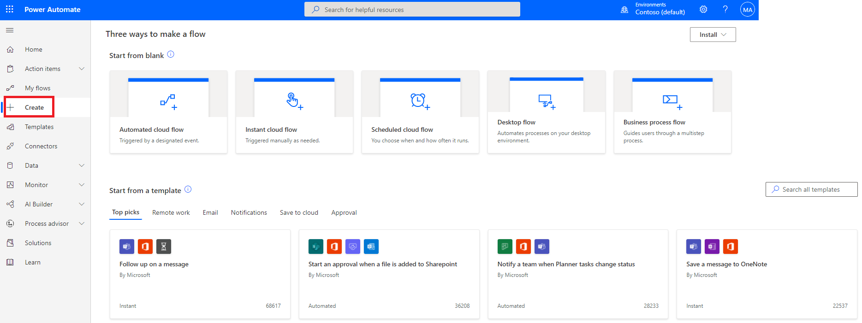Expand the Monitor chevron

[x=82, y=185]
